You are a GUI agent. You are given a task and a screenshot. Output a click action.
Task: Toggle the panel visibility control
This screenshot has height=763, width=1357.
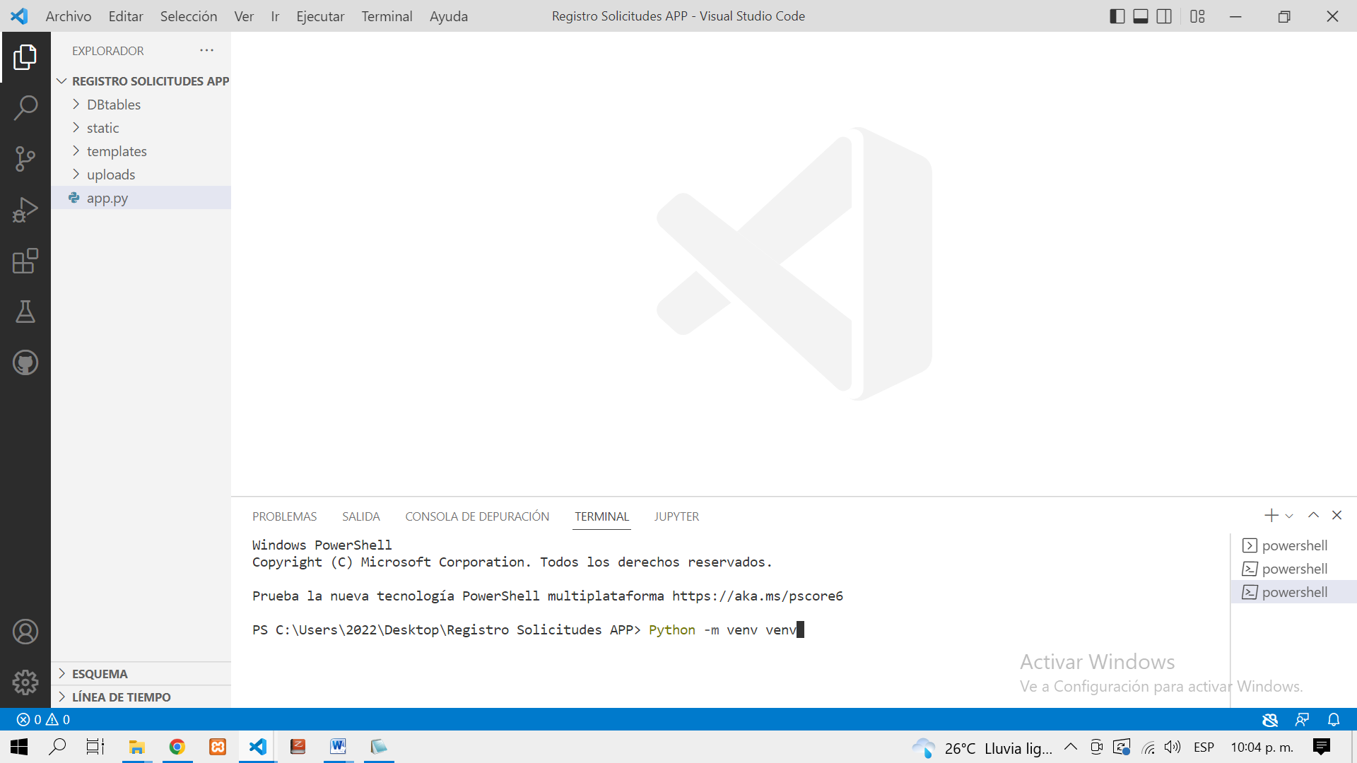[x=1140, y=16]
